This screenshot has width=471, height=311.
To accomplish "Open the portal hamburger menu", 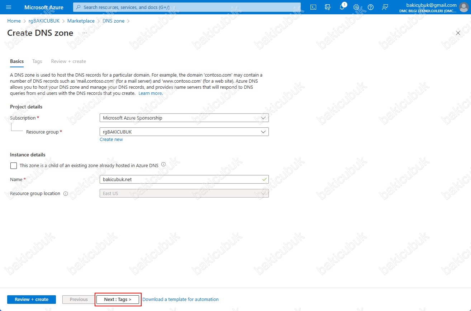I will 9,7.
